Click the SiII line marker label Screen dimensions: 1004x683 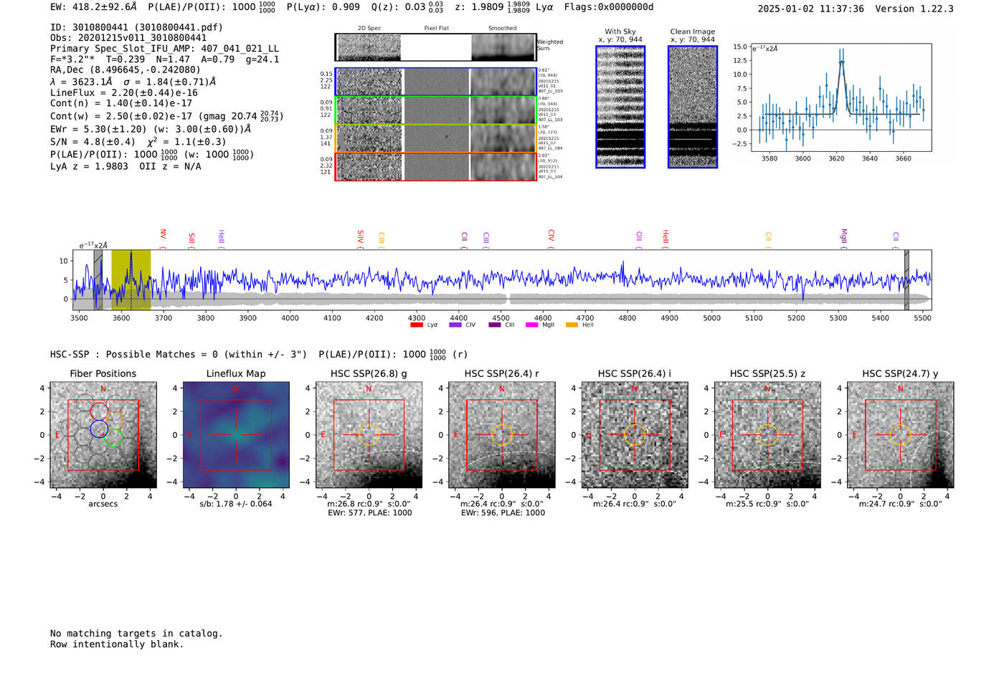pyautogui.click(x=191, y=239)
